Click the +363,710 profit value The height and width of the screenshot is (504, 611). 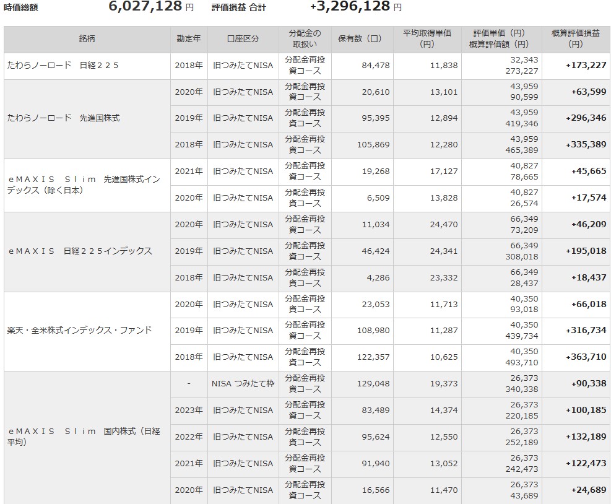pos(586,357)
